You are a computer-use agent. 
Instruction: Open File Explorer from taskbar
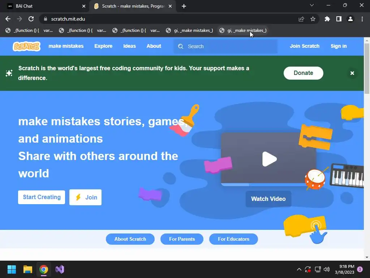28,269
